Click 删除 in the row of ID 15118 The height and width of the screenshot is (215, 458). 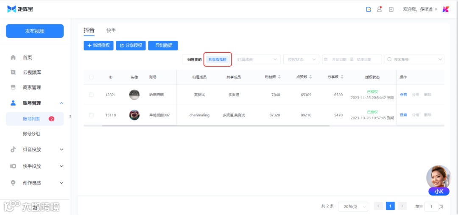[427, 115]
